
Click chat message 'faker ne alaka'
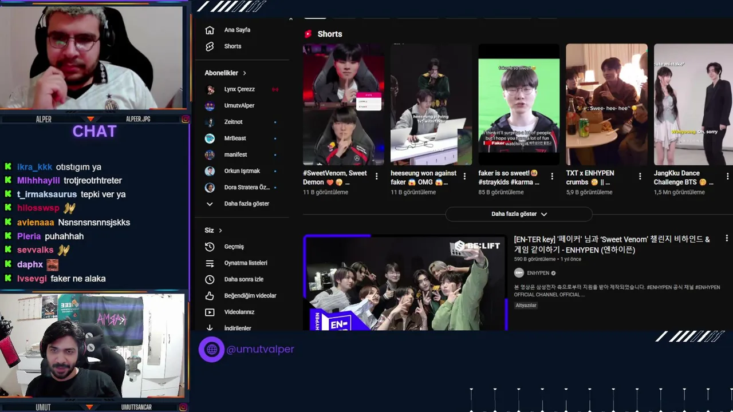tap(78, 279)
